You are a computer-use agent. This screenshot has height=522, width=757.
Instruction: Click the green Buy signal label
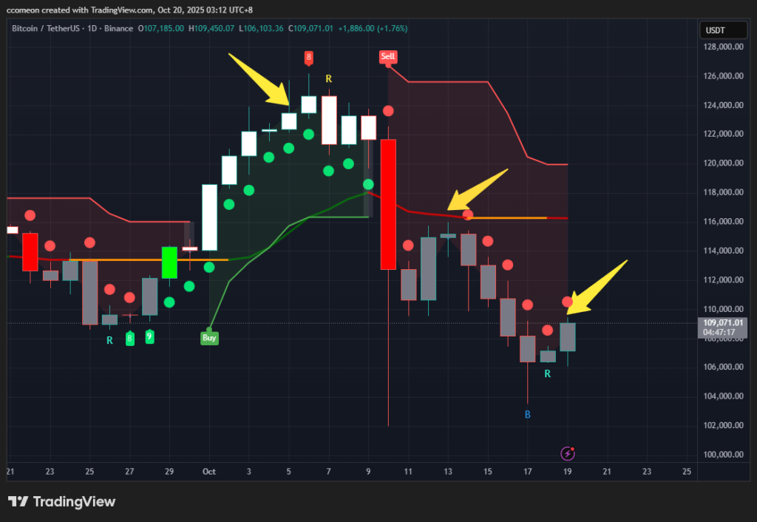[x=209, y=338]
